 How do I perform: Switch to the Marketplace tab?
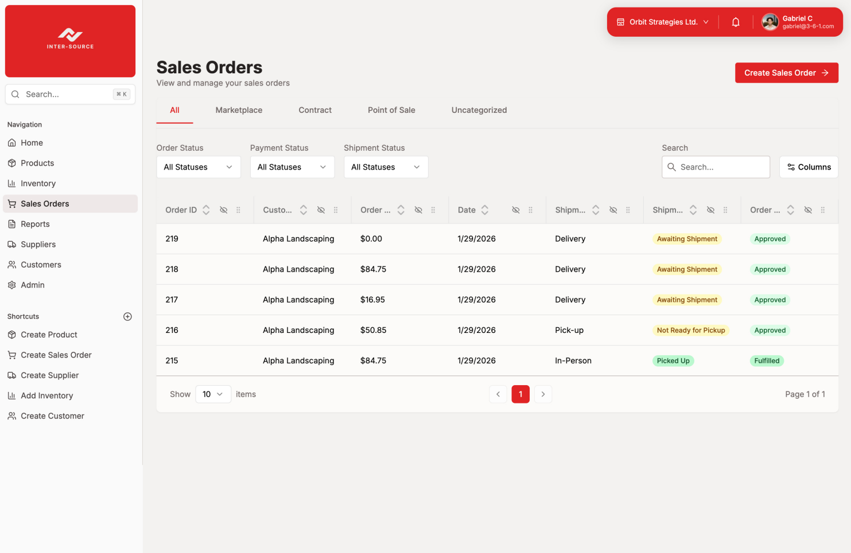coord(239,110)
